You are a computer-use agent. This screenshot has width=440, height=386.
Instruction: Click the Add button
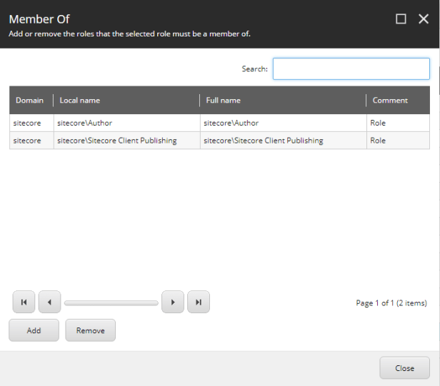[x=34, y=330]
